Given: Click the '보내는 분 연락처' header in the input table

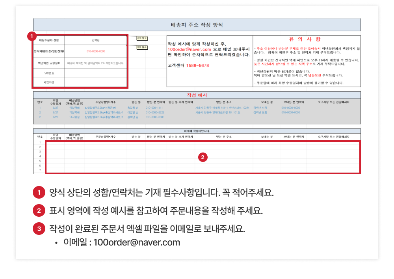Looking at the screenshot, I should pos(294,137).
